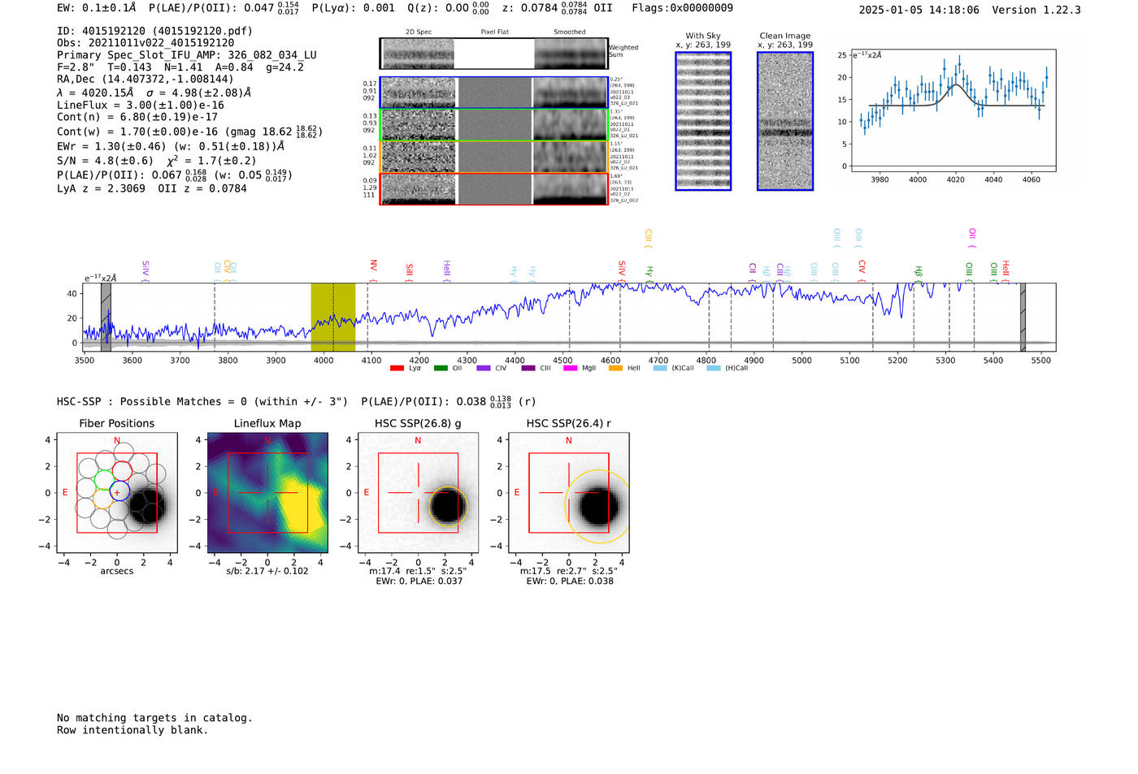Click the green OII legend swatch
The width and height of the screenshot is (1138, 774).
coord(441,368)
